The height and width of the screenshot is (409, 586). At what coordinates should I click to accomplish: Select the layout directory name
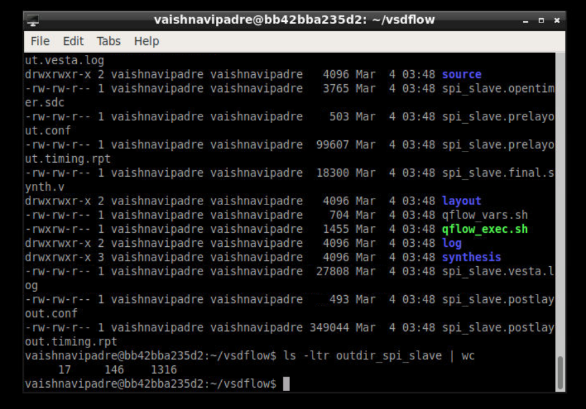pos(460,200)
